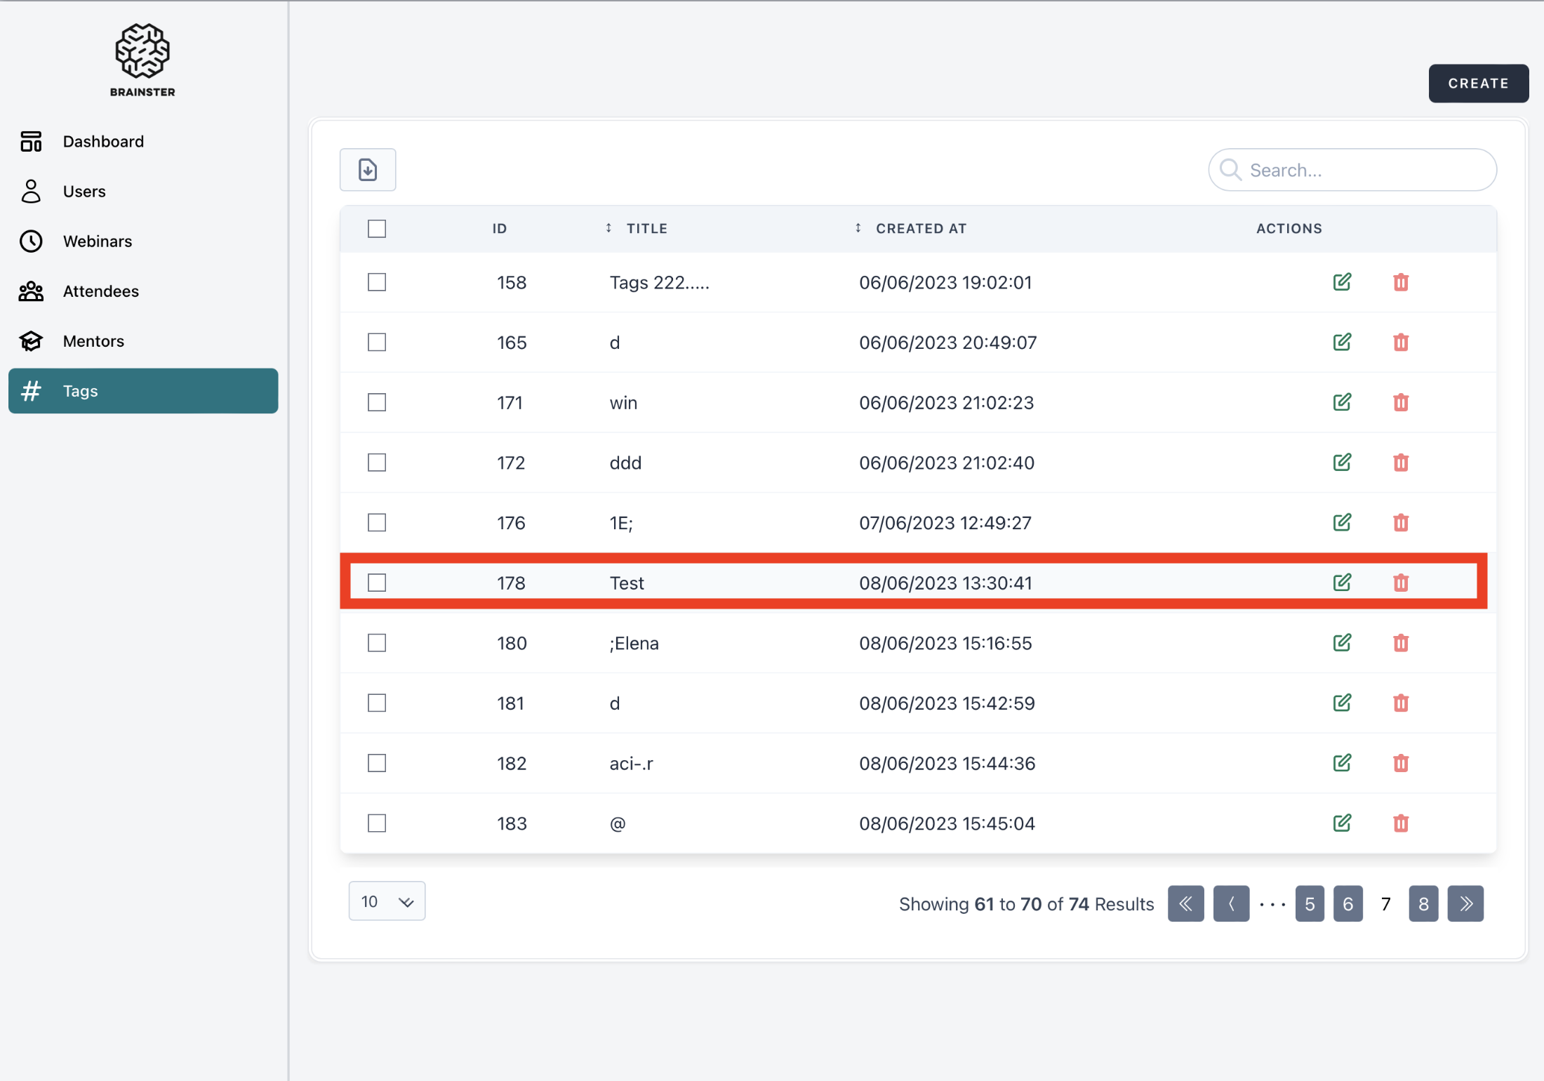Edit the tag with ID 158
This screenshot has width=1544, height=1081.
pos(1341,282)
